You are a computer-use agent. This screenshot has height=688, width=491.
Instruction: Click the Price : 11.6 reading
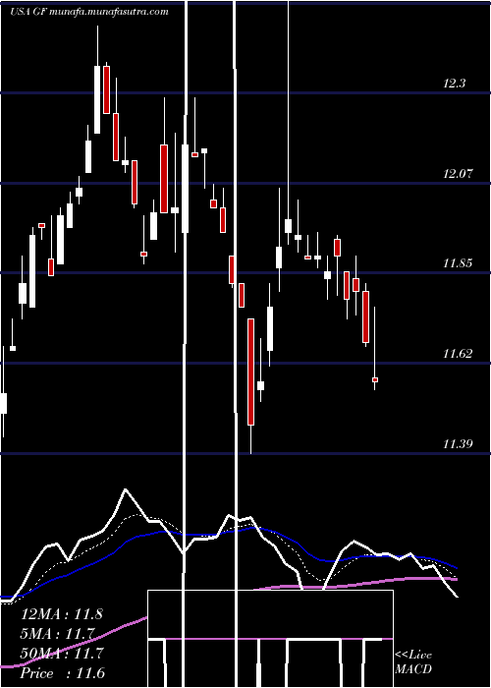pos(63,673)
